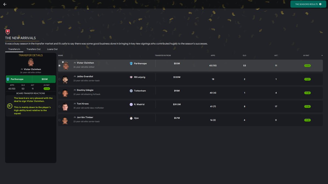Viewport: 328px width, 184px height.
Task: Go back with the arrow icon
Action: pyautogui.click(x=5, y=4)
